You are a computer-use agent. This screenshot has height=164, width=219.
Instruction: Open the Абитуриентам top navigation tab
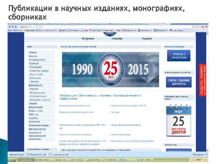point(88,39)
